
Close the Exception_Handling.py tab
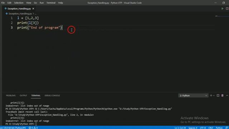click(33, 9)
